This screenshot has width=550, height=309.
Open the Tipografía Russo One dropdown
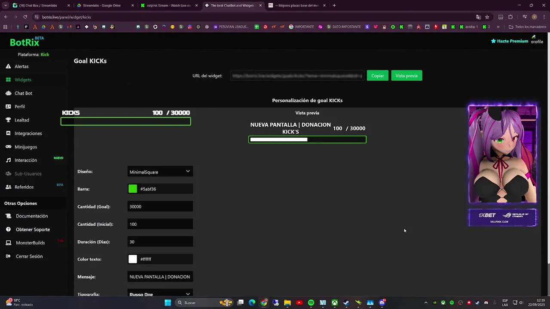160,294
